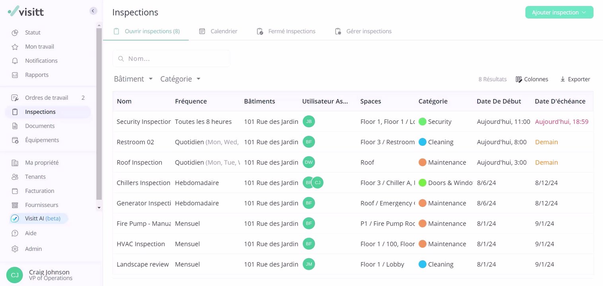Click the Rapports chart icon
Screen dimensions: 603x286
point(15,75)
